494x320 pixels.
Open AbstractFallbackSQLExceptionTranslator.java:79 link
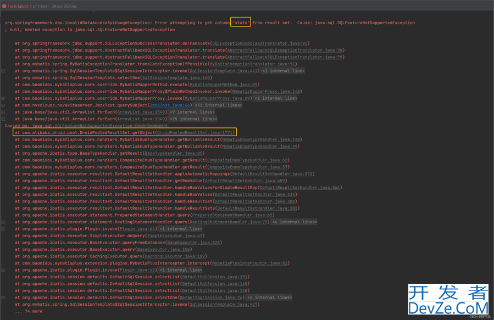coord(285,57)
